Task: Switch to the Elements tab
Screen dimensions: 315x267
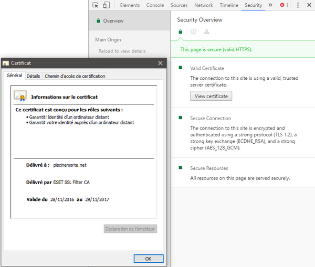Action: [130, 5]
